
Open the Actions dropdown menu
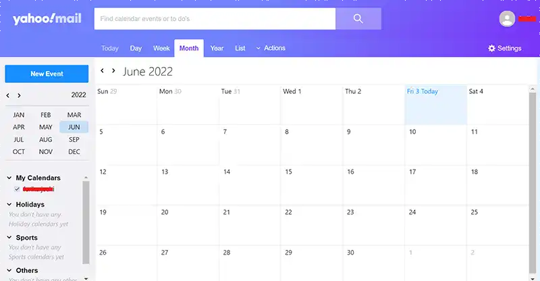pyautogui.click(x=271, y=48)
